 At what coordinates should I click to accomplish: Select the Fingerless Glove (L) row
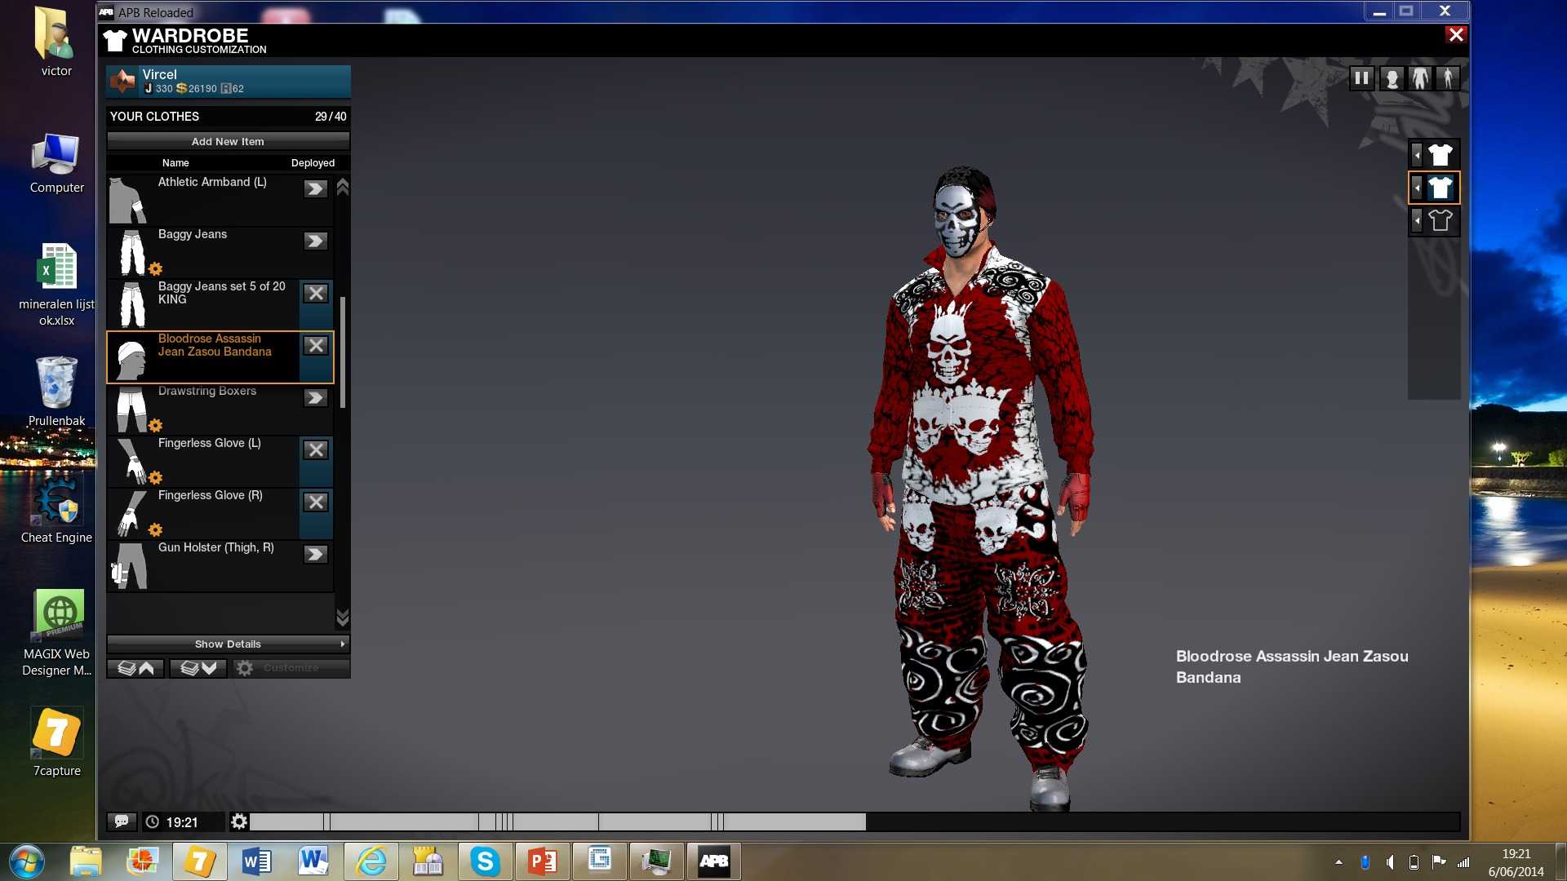(x=220, y=462)
